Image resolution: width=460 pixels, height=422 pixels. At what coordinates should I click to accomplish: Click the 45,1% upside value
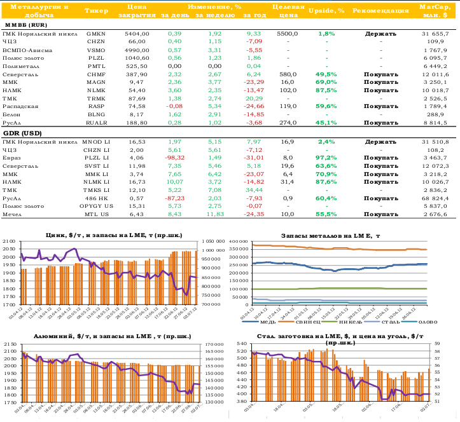[326, 123]
